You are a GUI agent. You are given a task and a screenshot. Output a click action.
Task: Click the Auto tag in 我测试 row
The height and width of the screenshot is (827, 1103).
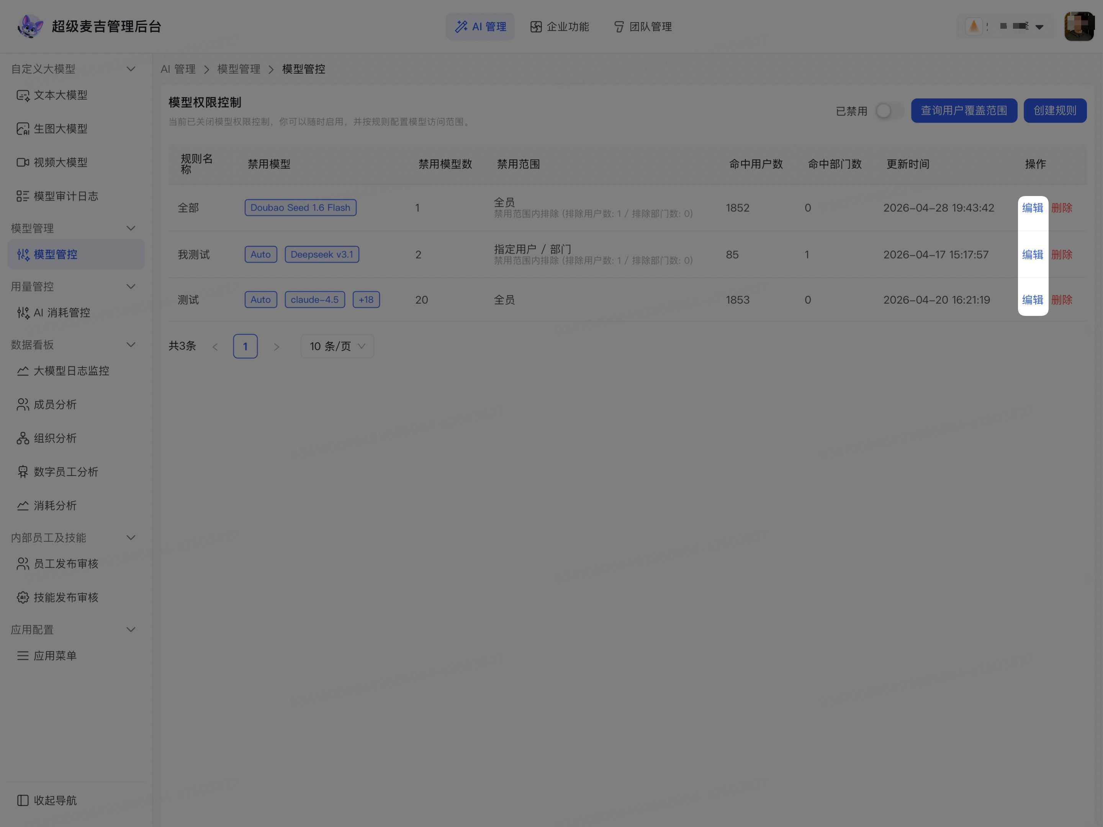pos(261,255)
